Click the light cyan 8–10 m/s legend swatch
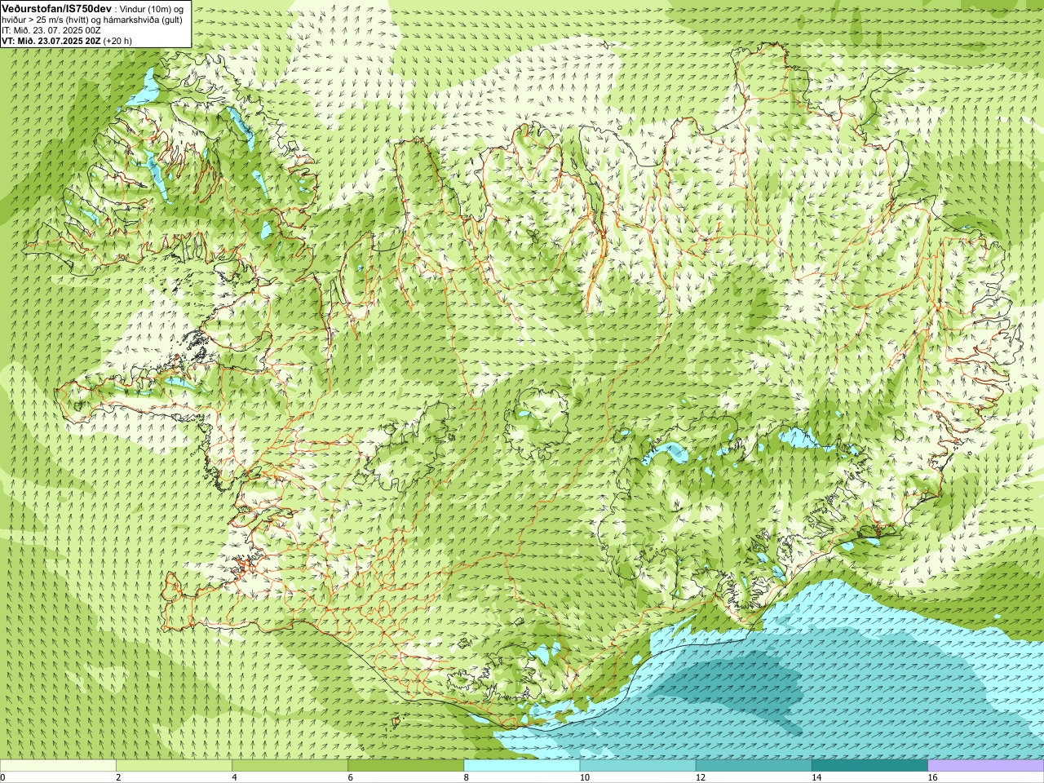Image resolution: width=1044 pixels, height=783 pixels. (522, 765)
